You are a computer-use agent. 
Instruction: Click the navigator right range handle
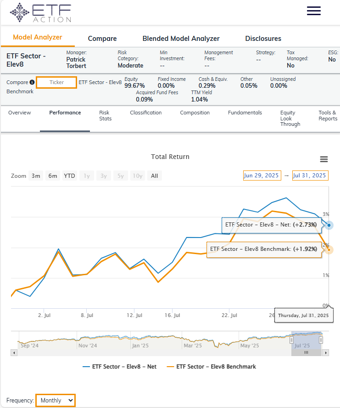click(x=321, y=340)
